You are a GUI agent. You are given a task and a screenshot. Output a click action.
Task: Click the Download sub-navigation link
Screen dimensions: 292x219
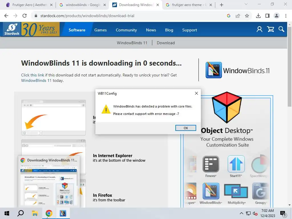pos(166,43)
